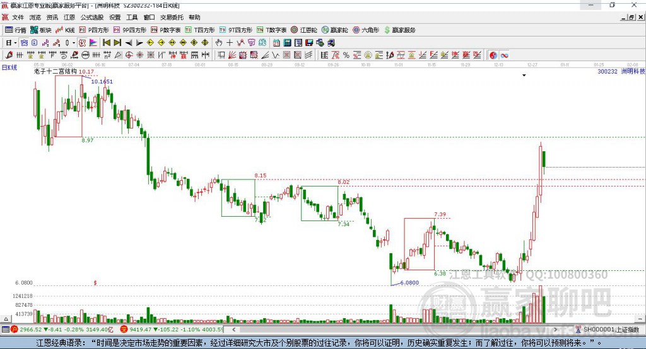Open the 浏览 menu
The height and width of the screenshot is (349, 646).
35,17
